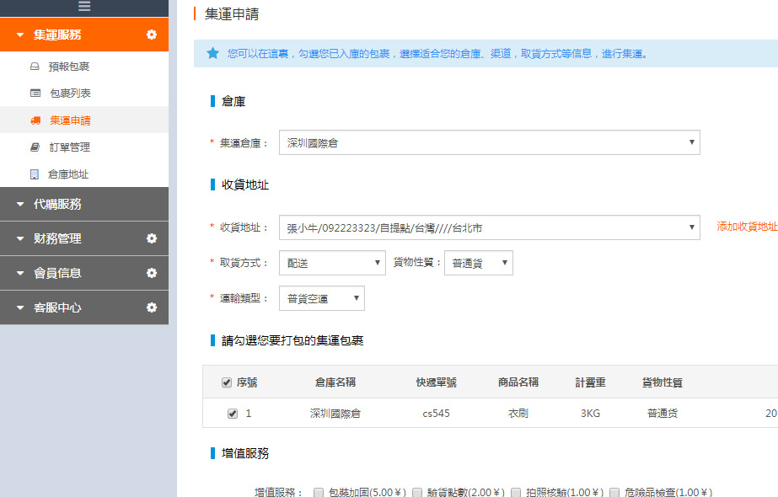Expand the 客服中心 section arrow
The width and height of the screenshot is (778, 497).
pos(20,307)
